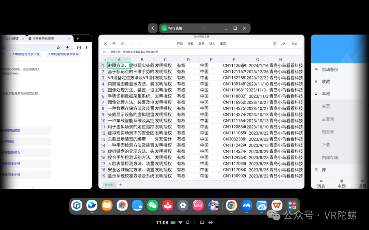Screen dimensions: 369x230
Task: Click cell CN30823885 in column F
Action: coord(234,139)
